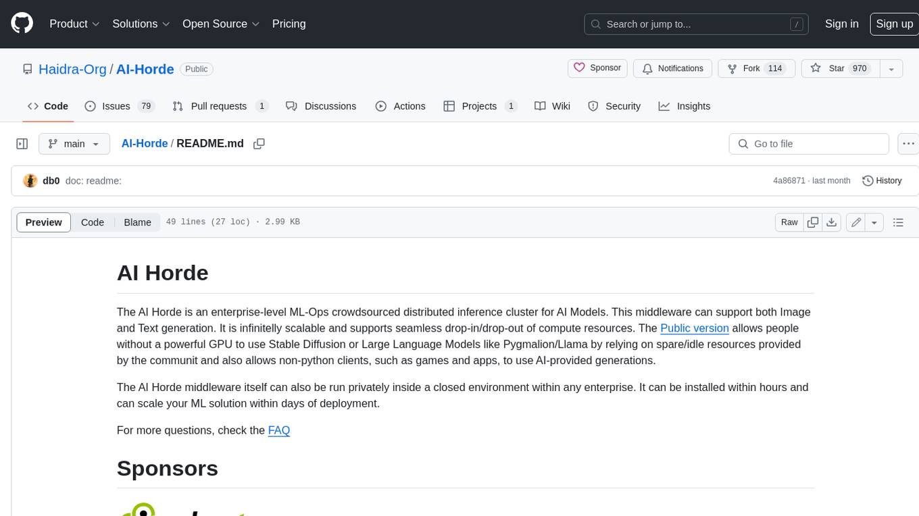Screen dimensions: 919x516
Task: Open the AI-Horde repository link in header
Action: click(x=145, y=69)
